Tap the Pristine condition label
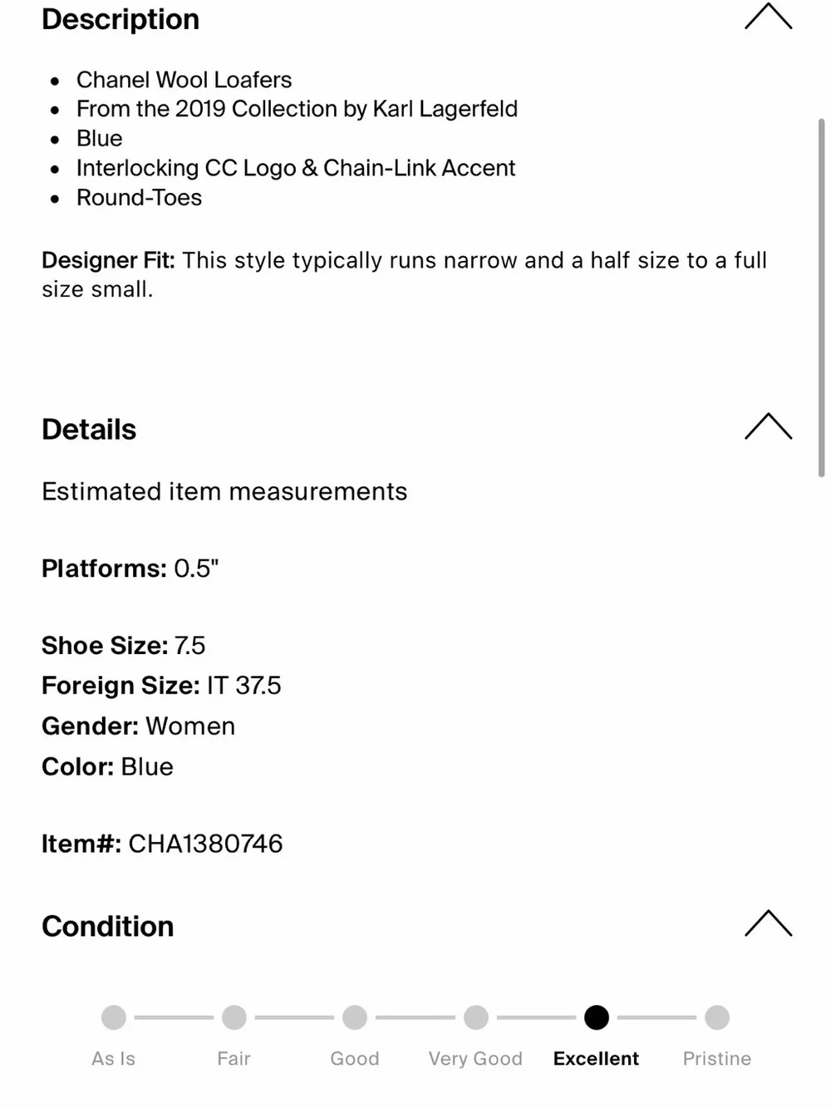The image size is (831, 1108). (x=717, y=1058)
